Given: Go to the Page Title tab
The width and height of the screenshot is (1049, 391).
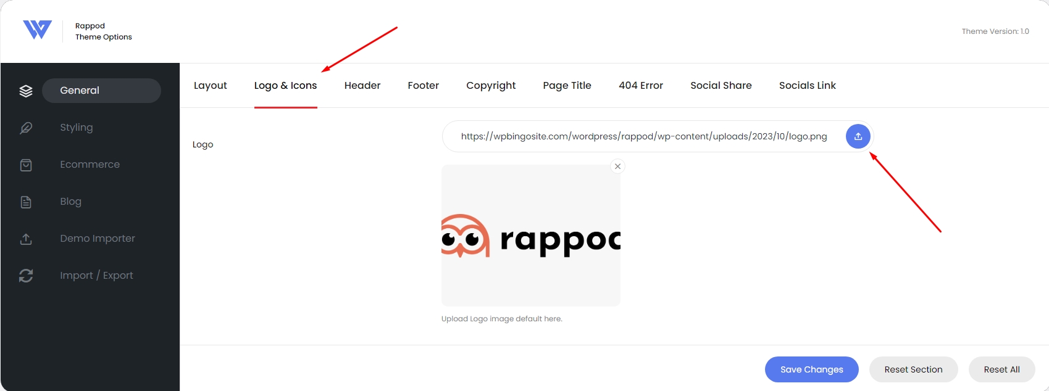Looking at the screenshot, I should tap(567, 85).
